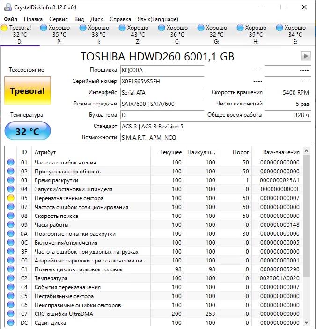The width and height of the screenshot is (316, 329).
Task: Click the Порог column header
Action: (235, 152)
